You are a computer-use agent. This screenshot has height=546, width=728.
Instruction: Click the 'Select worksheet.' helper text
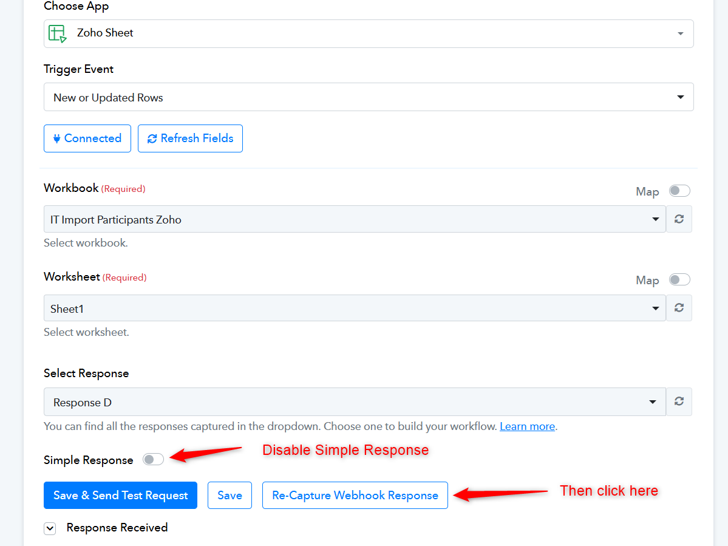point(86,332)
